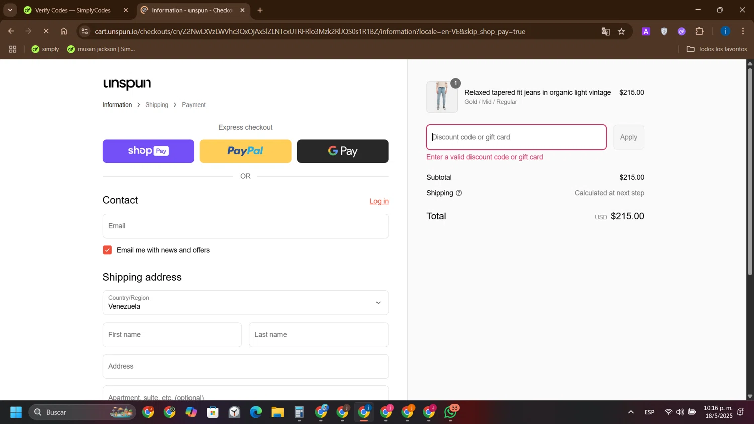Open the musan jackson bookmark
The image size is (754, 424).
102,49
